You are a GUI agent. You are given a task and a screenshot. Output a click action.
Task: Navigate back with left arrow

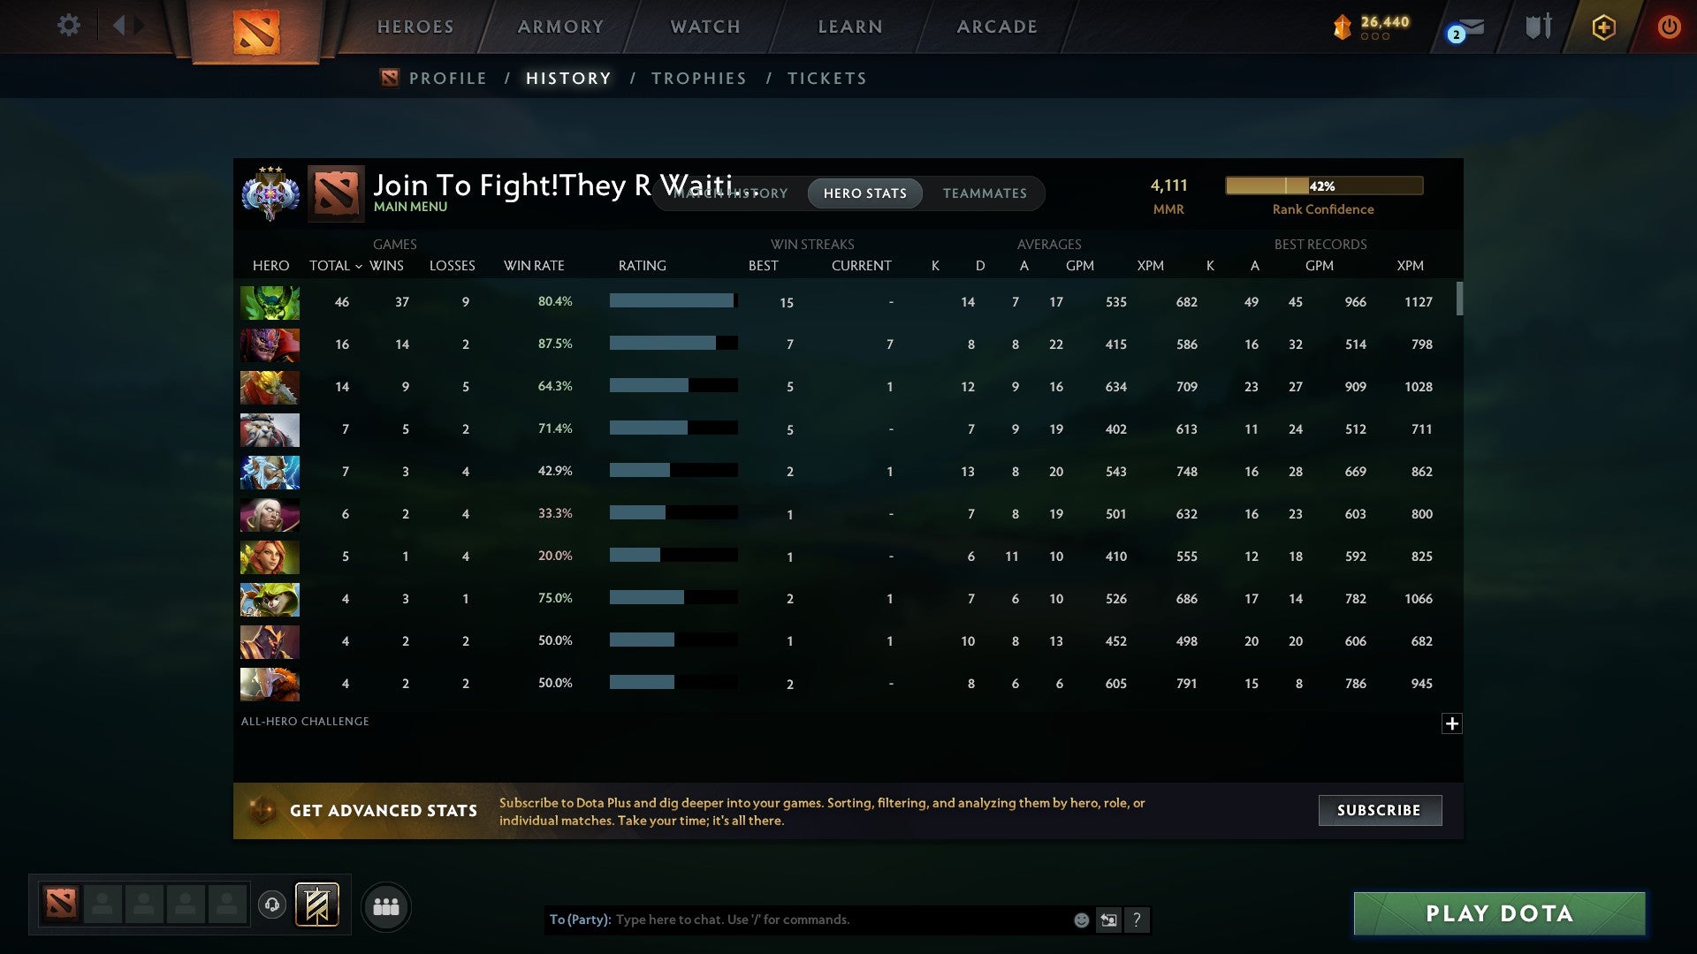(x=118, y=26)
